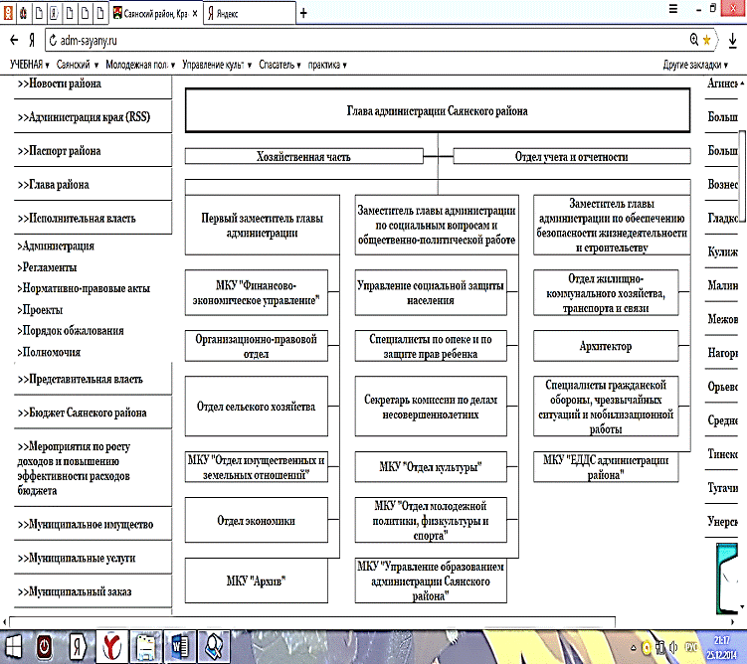Click the Yandex home icon beside back arrow
This screenshot has width=747, height=664.
[32, 40]
